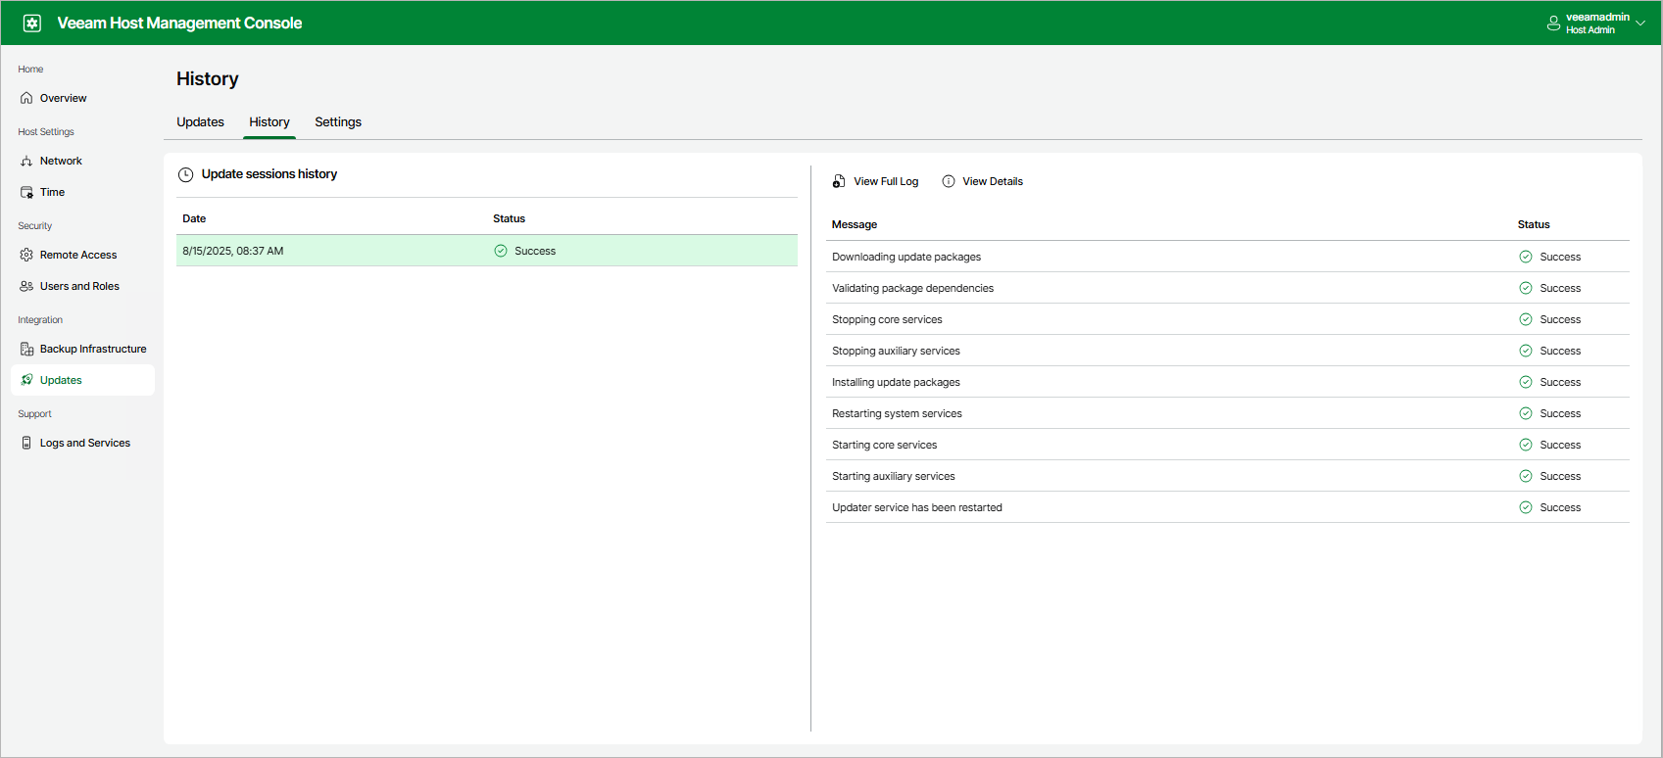This screenshot has height=758, width=1663.
Task: Open the veeamadmin user profile menu
Action: 1596,24
